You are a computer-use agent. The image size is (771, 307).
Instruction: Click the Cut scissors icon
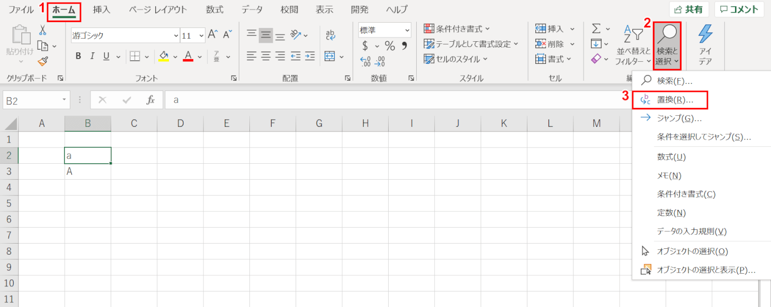(43, 30)
